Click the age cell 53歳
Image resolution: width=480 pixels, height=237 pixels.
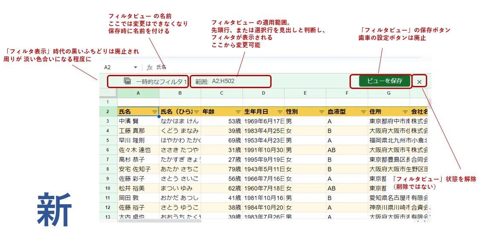tap(222, 121)
